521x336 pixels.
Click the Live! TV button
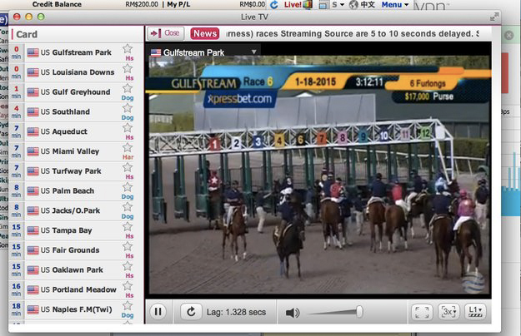[x=298, y=4]
